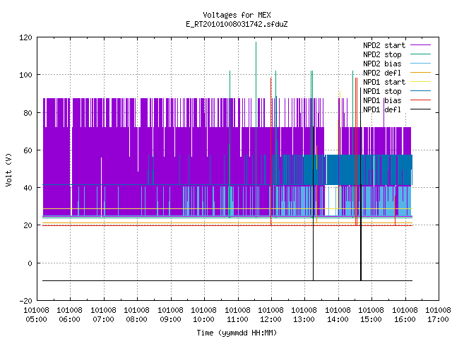Image resolution: width=452 pixels, height=339 pixels.
Task: Click the 12:00 time axis label
Action: point(270,320)
